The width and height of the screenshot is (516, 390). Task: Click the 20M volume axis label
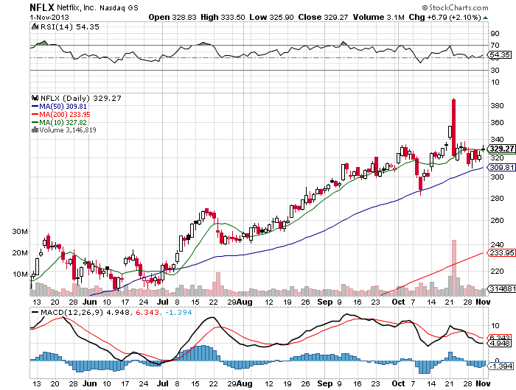[x=20, y=252]
